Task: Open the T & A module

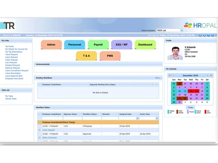Action: point(86,56)
